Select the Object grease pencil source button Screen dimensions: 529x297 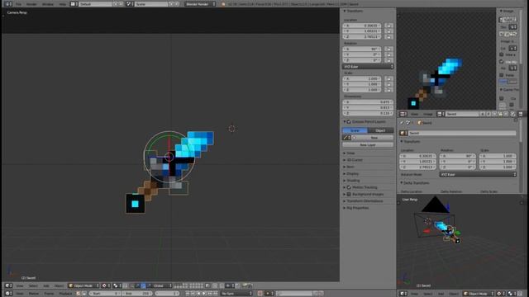[x=380, y=130]
